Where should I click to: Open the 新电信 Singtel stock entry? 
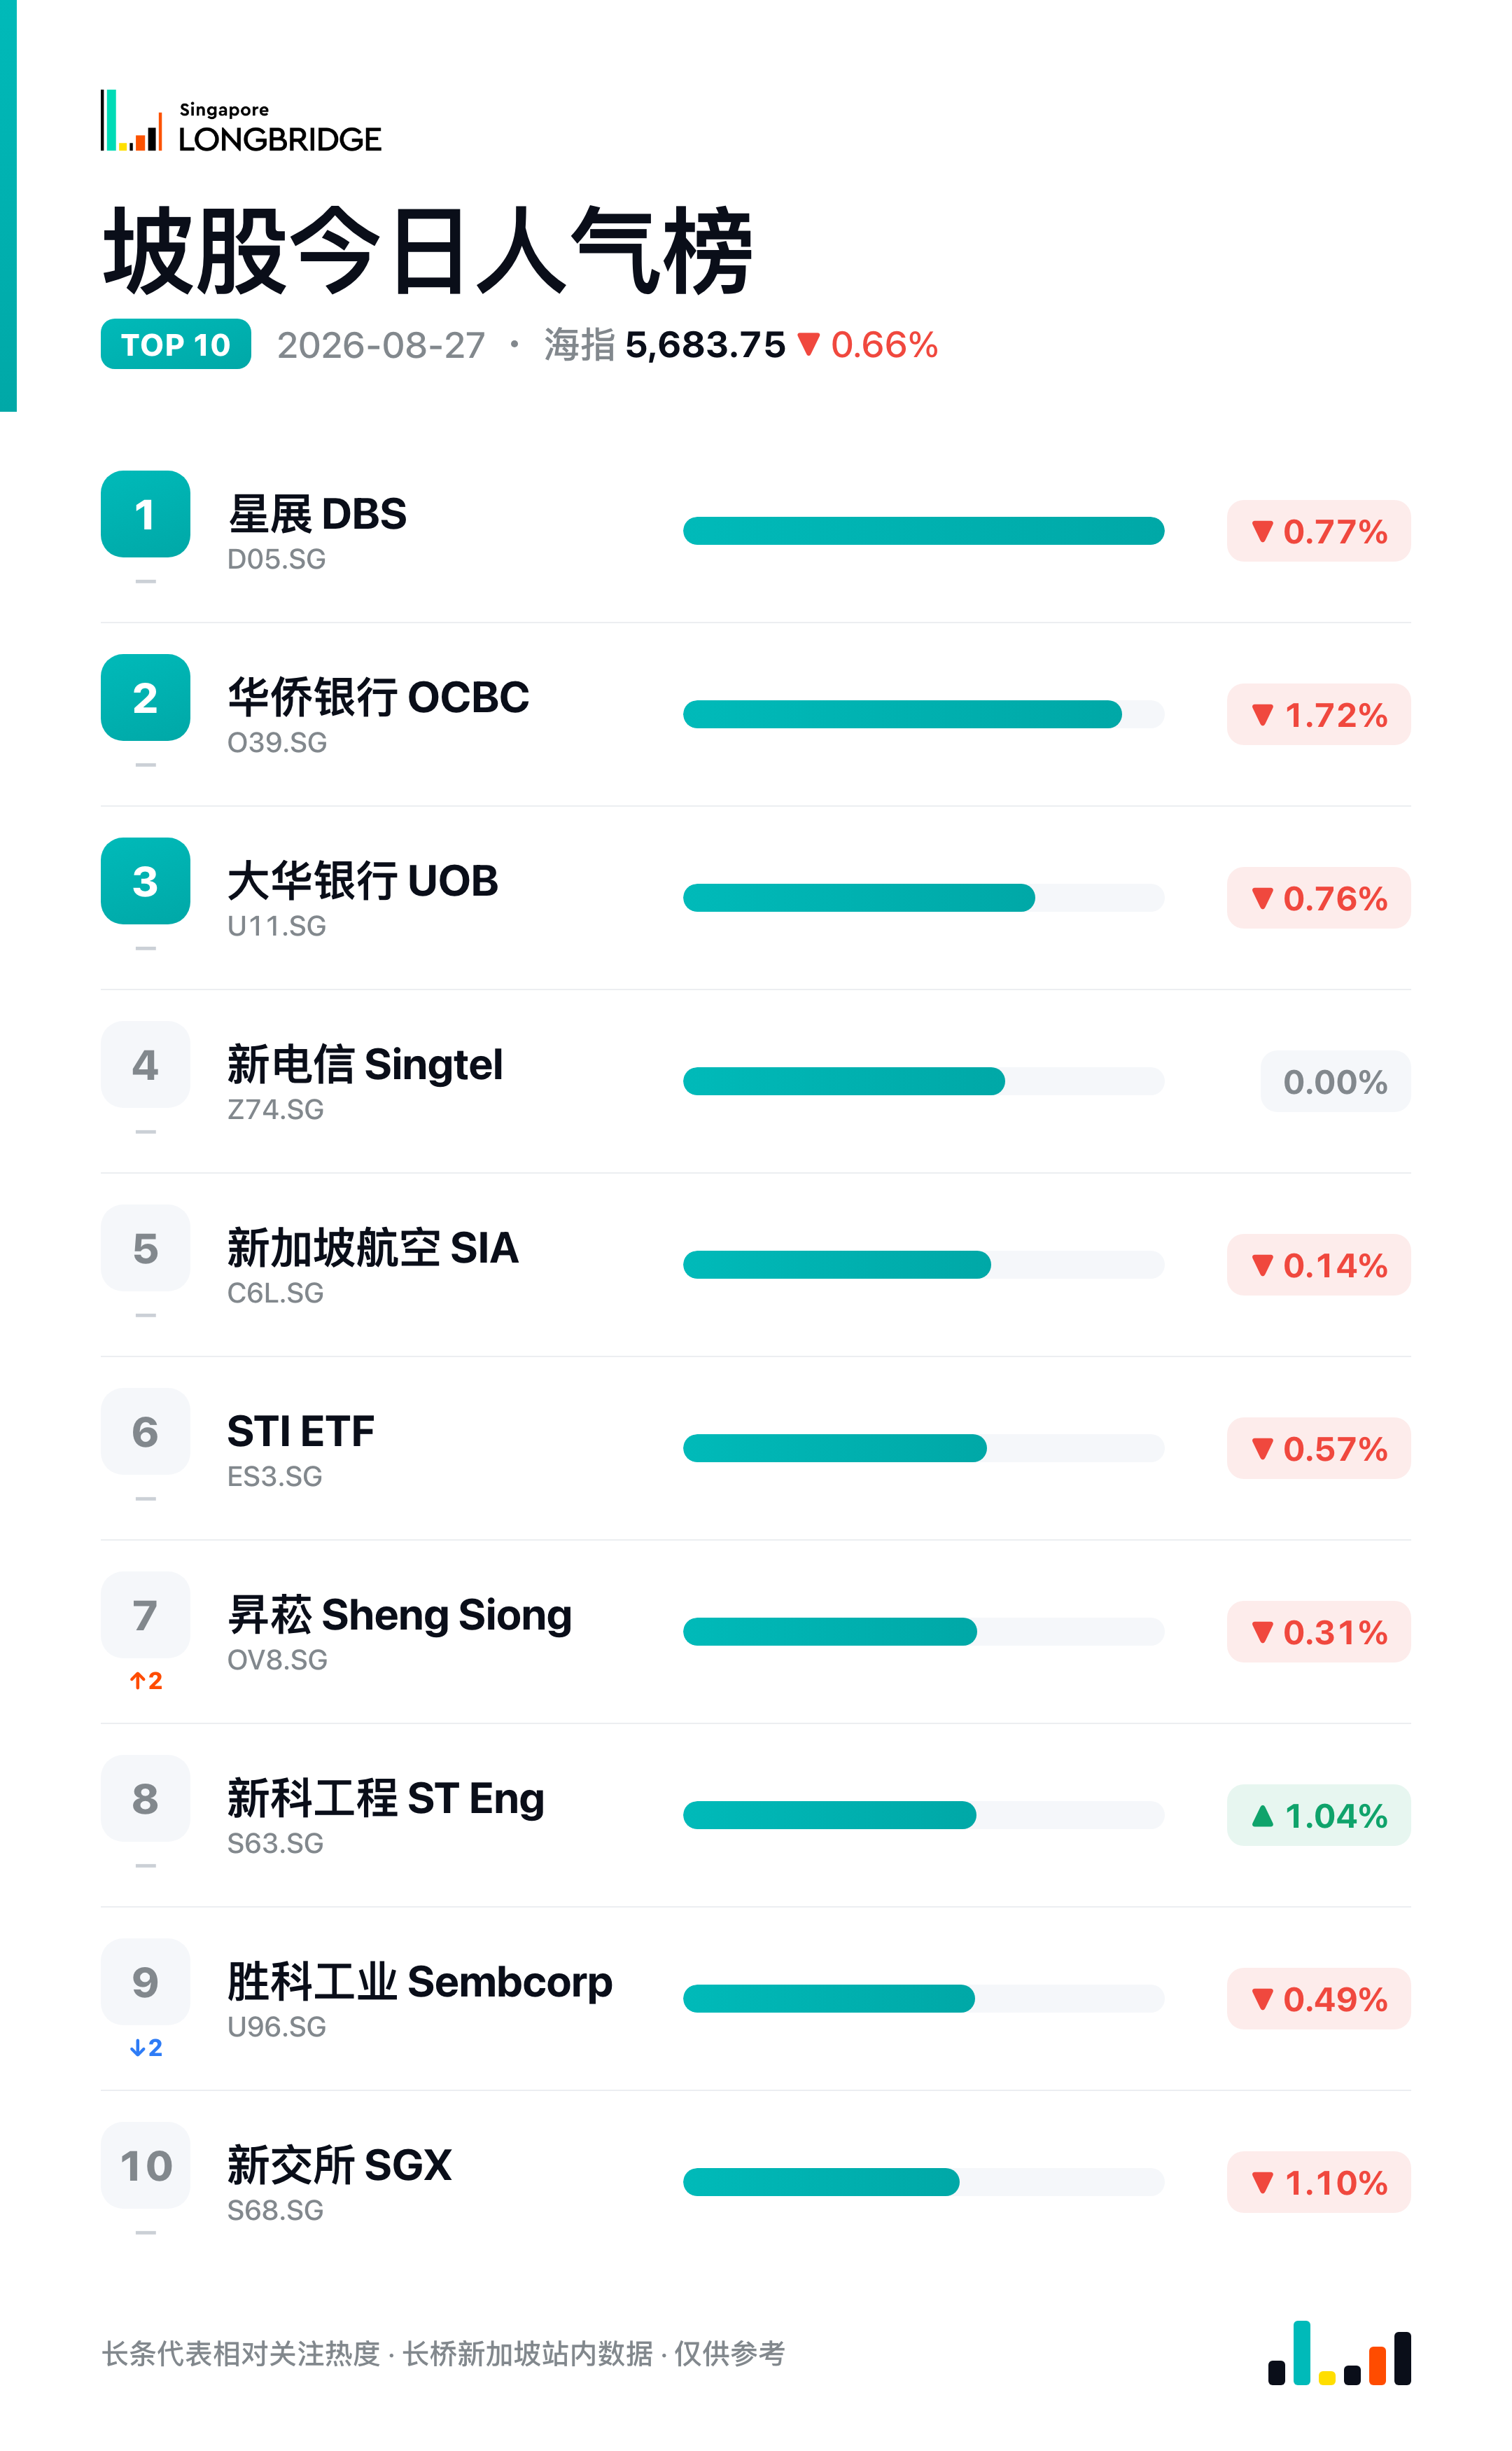[x=365, y=1081]
